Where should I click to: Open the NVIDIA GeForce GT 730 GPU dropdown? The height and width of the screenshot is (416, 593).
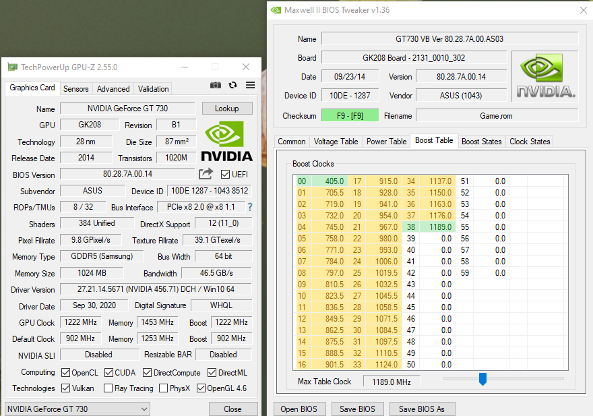click(77, 409)
